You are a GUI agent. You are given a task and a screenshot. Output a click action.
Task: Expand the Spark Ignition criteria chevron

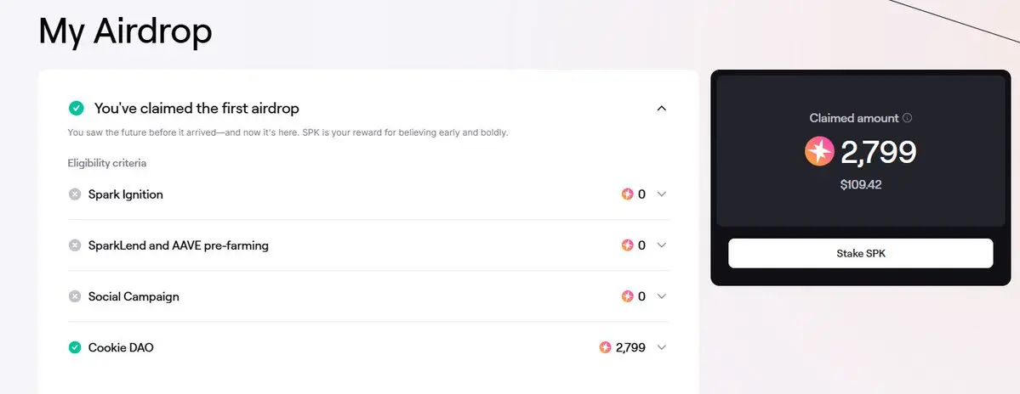[x=662, y=194]
